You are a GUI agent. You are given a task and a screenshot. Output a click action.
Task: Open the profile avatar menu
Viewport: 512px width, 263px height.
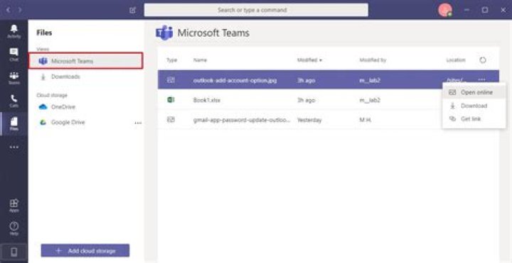[x=445, y=10]
